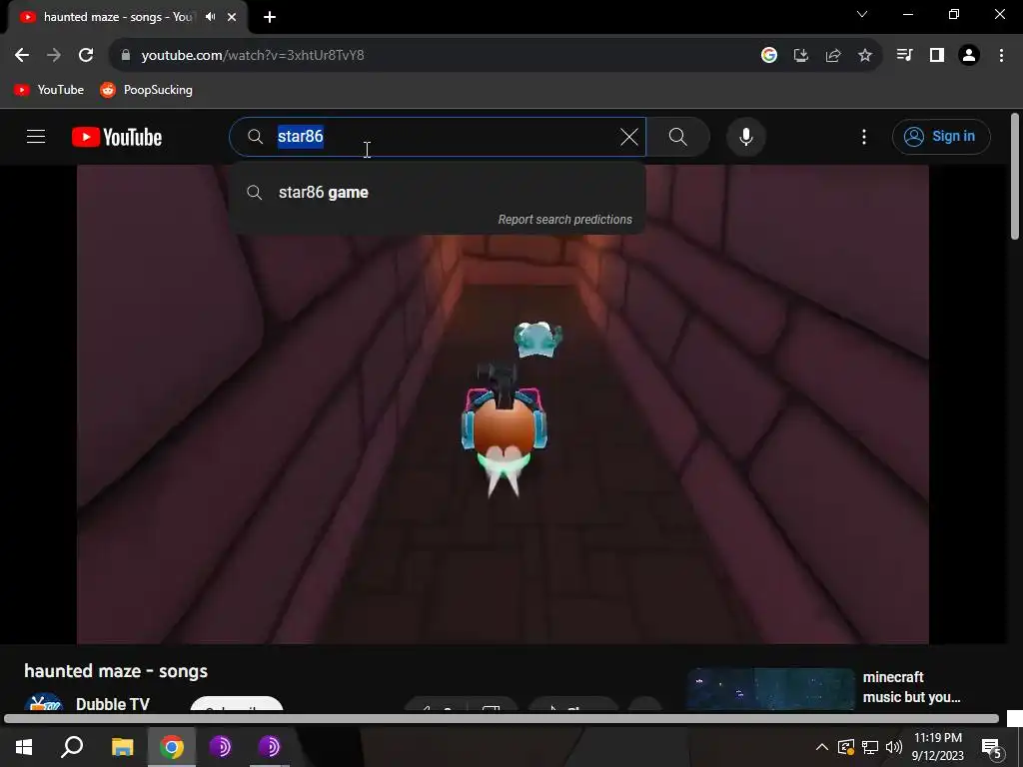The image size is (1023, 767).
Task: Open the minecraft music but you... title
Action: (x=911, y=687)
